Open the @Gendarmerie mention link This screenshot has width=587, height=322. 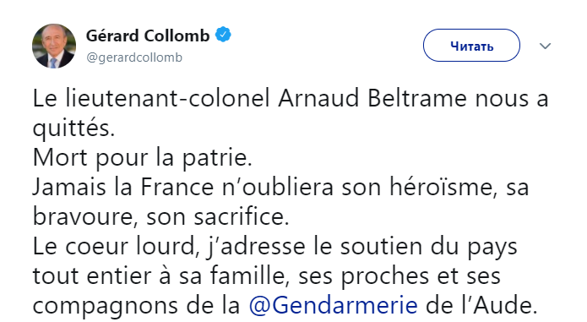[333, 305]
